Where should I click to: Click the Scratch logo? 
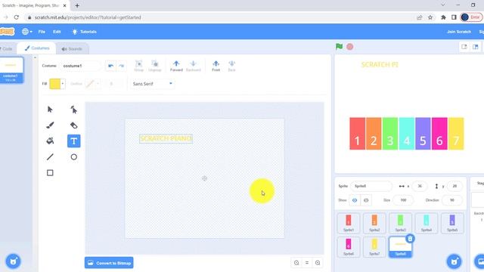click(x=7, y=32)
